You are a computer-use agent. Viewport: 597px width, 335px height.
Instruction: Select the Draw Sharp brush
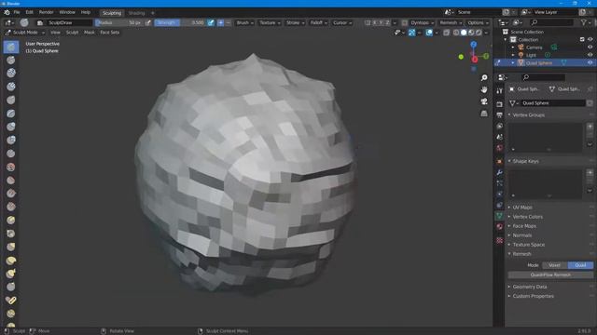[11, 60]
